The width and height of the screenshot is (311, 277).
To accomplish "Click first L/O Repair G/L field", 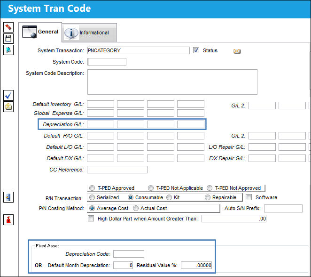I will (262, 147).
